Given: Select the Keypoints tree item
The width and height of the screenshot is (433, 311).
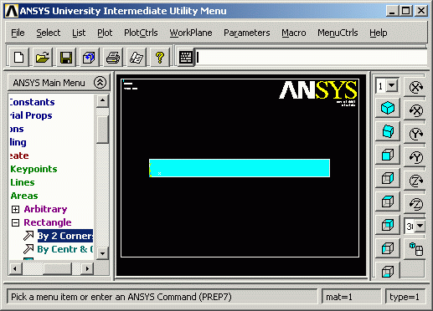Looking at the screenshot, I should [x=34, y=169].
